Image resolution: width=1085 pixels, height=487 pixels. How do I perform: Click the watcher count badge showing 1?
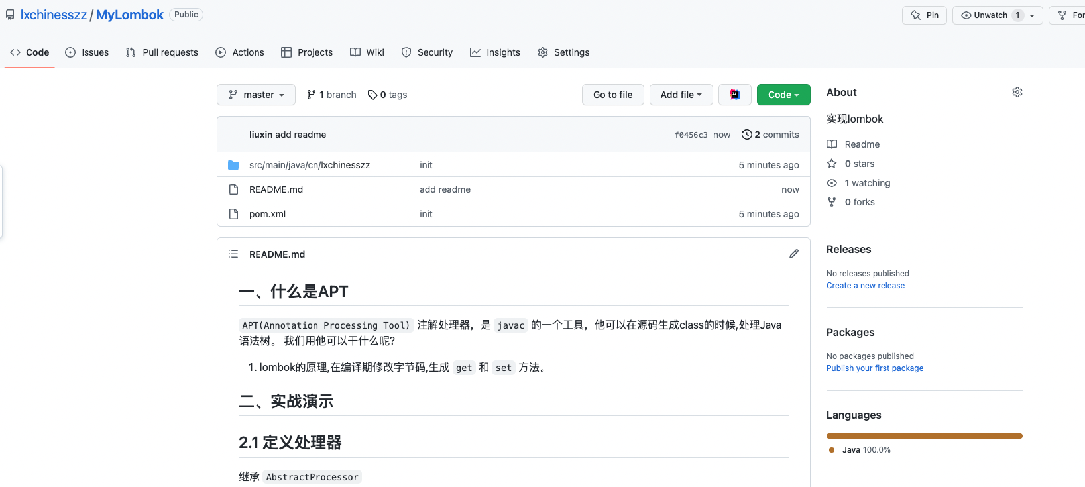click(x=1017, y=15)
